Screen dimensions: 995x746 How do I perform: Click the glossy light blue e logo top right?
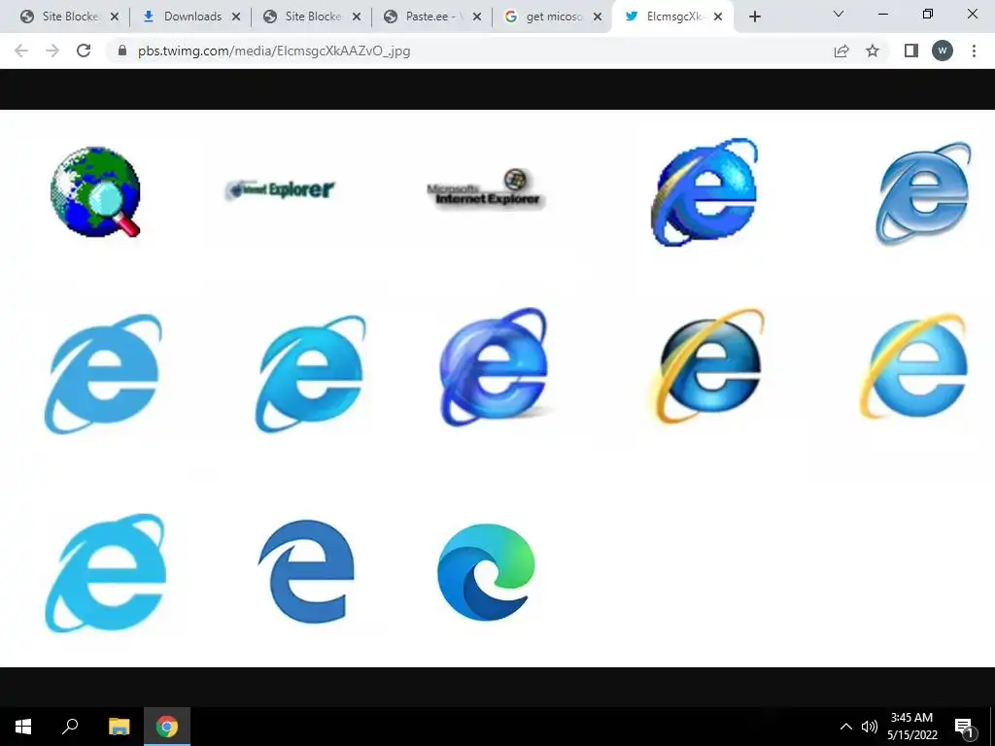click(923, 192)
